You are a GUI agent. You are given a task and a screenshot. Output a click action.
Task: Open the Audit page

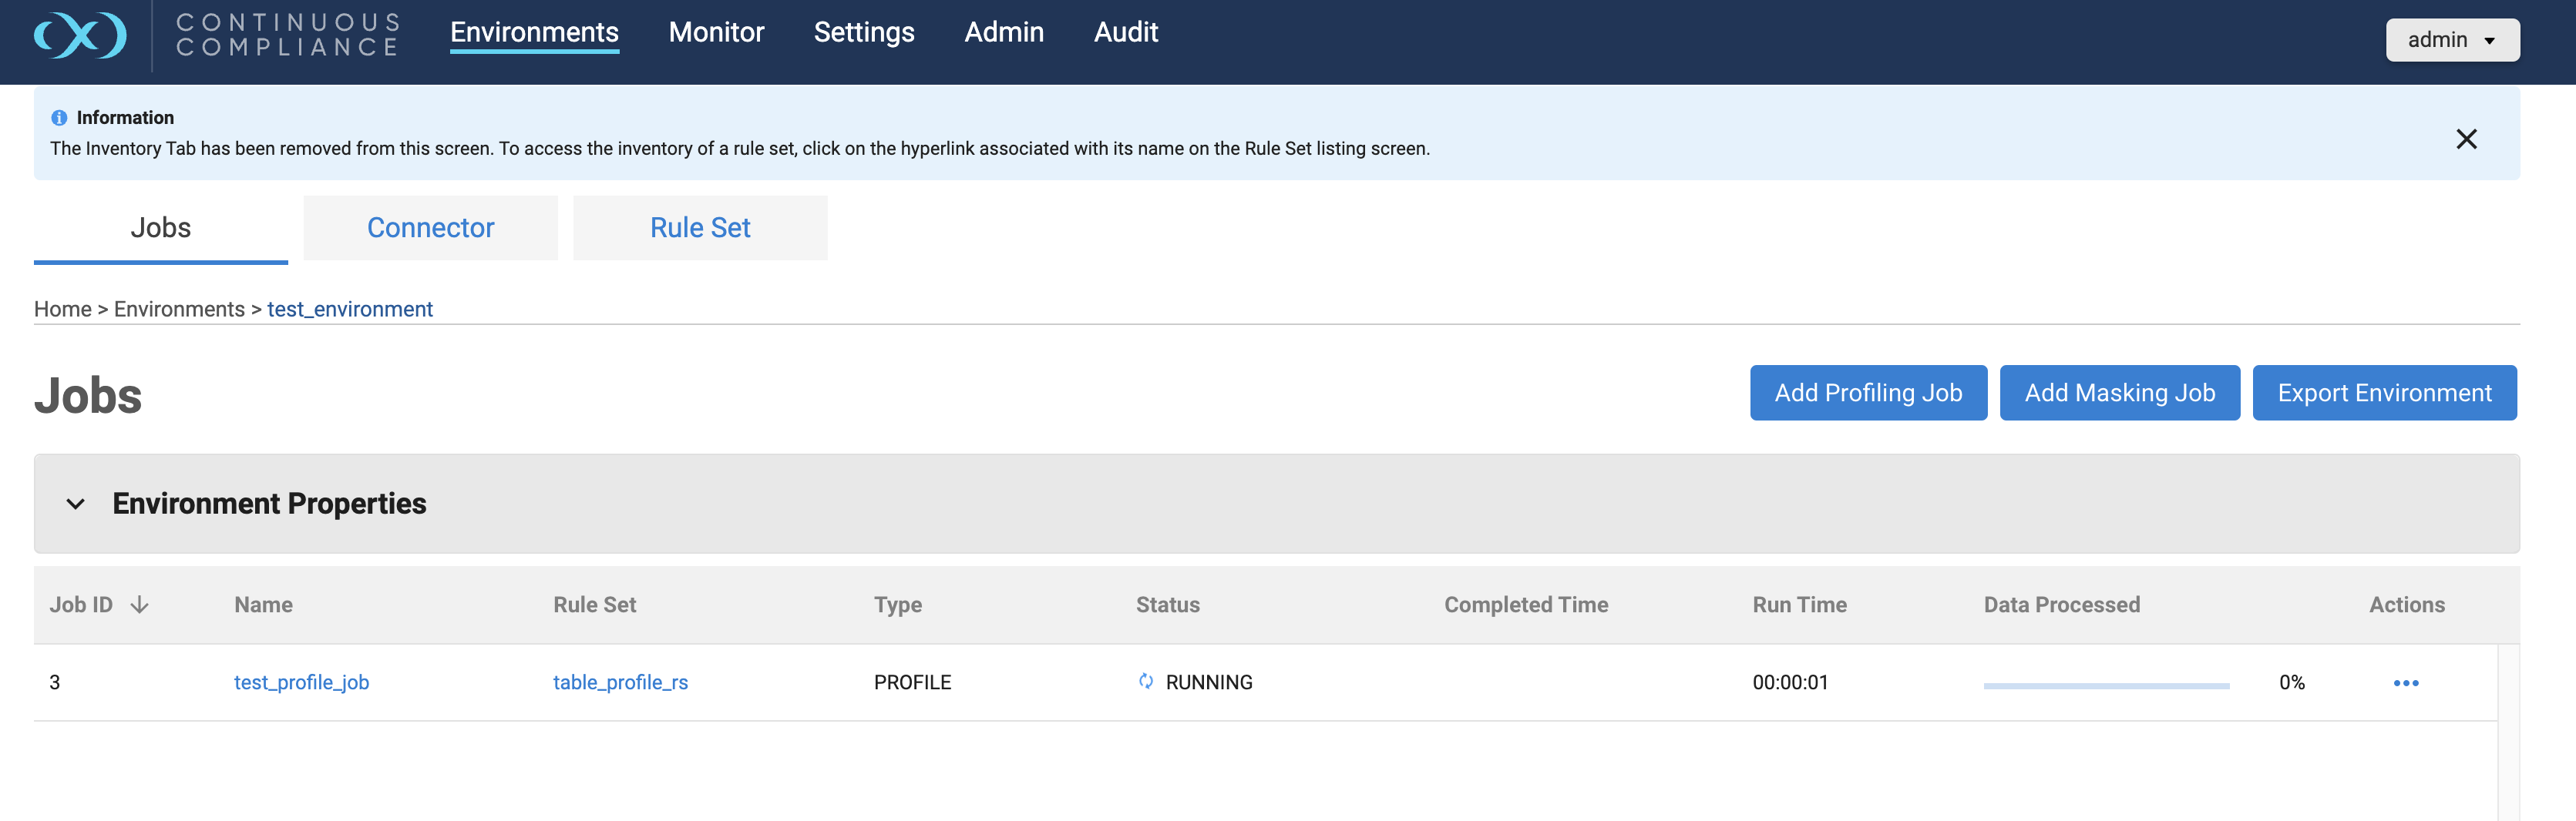(x=1125, y=32)
